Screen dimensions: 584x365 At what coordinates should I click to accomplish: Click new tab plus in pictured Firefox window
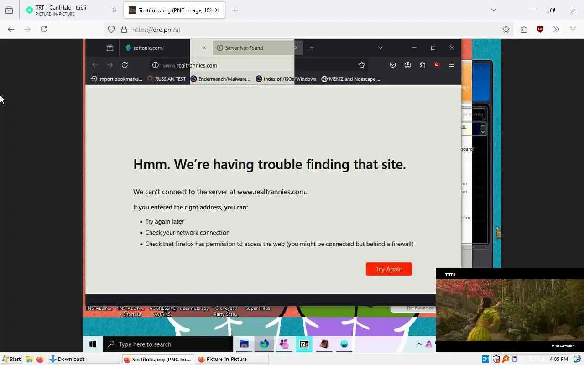point(312,48)
